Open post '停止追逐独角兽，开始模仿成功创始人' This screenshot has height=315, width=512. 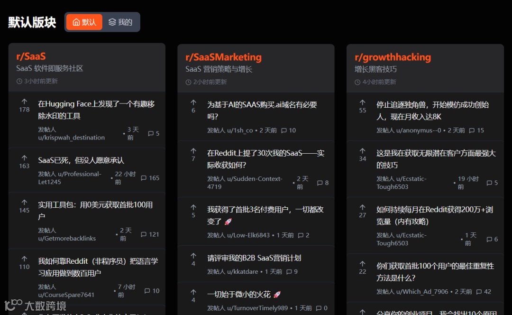coord(433,111)
